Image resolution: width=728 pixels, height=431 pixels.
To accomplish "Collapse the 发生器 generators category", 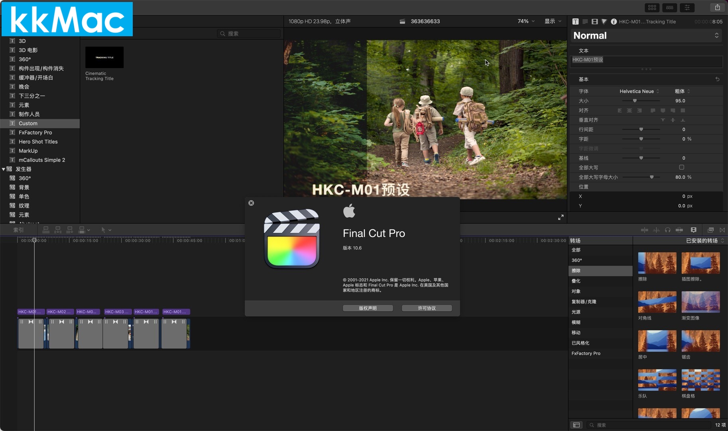I will click(4, 169).
